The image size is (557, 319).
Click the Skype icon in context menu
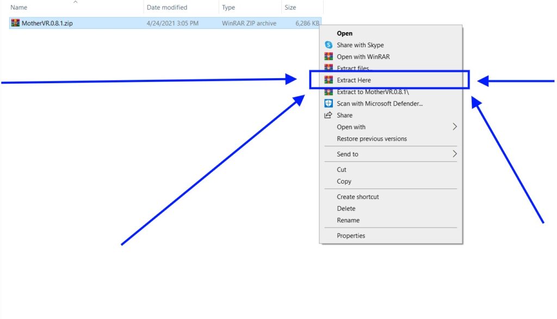tap(329, 45)
